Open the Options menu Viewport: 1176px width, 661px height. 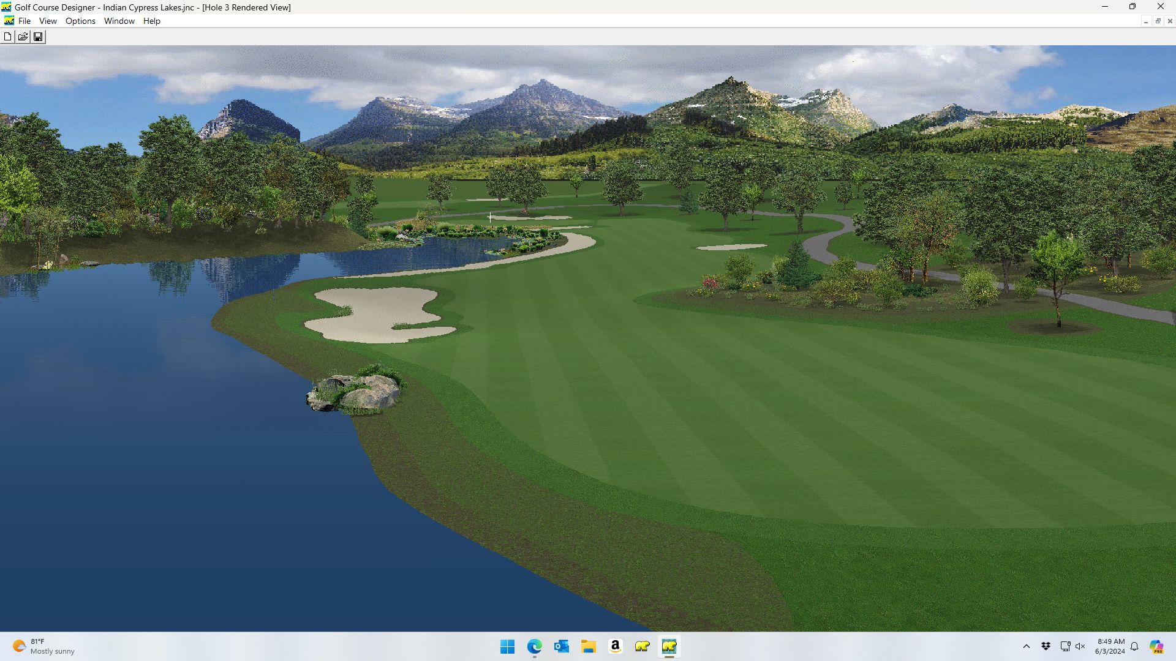click(80, 21)
